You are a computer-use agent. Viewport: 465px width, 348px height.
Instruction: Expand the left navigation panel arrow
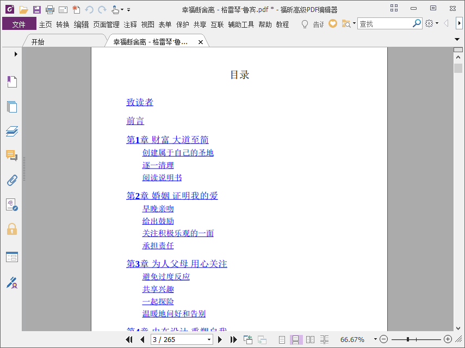pyautogui.click(x=16, y=54)
